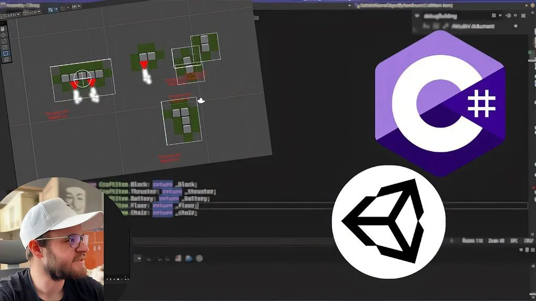
Task: Click the white circular gizmo on the wide ship
Action: click(83, 79)
